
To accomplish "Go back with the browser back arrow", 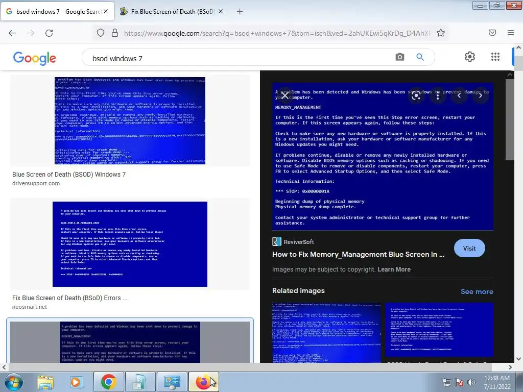I will coord(12,33).
